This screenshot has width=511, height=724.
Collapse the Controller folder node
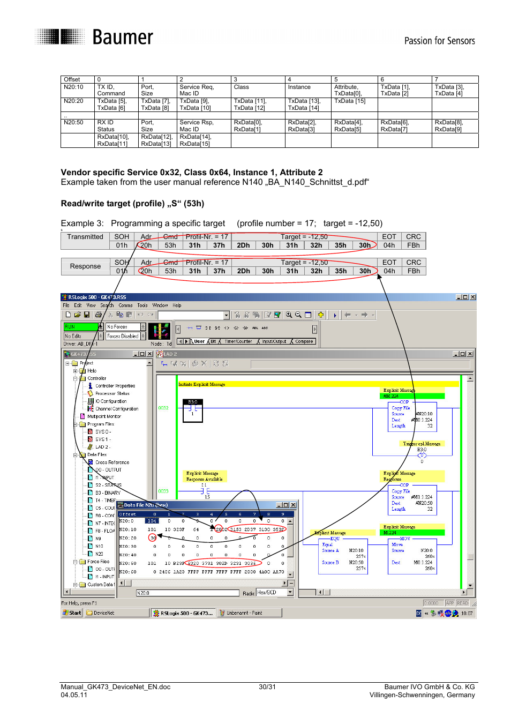[x=75, y=378]
